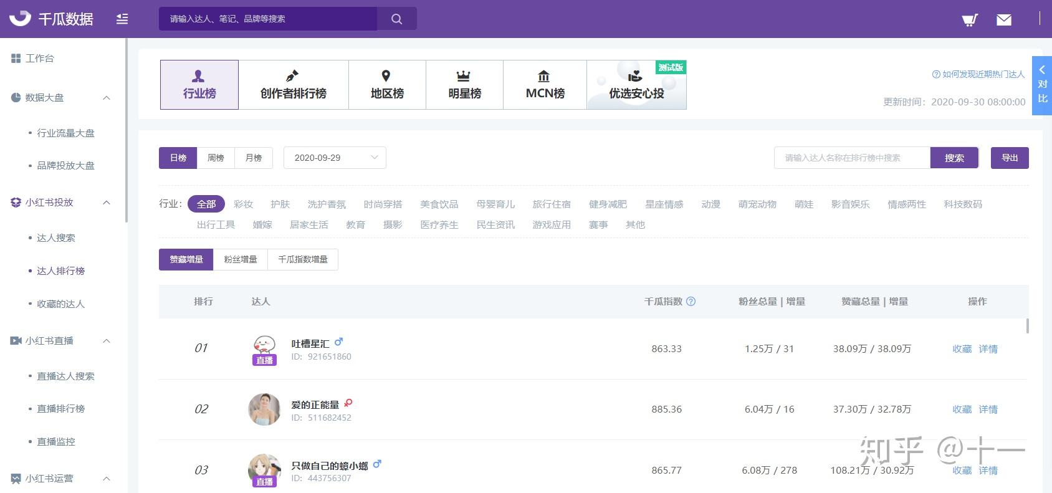Switch to MCN榜 tab
This screenshot has height=493, width=1052.
pos(545,85)
